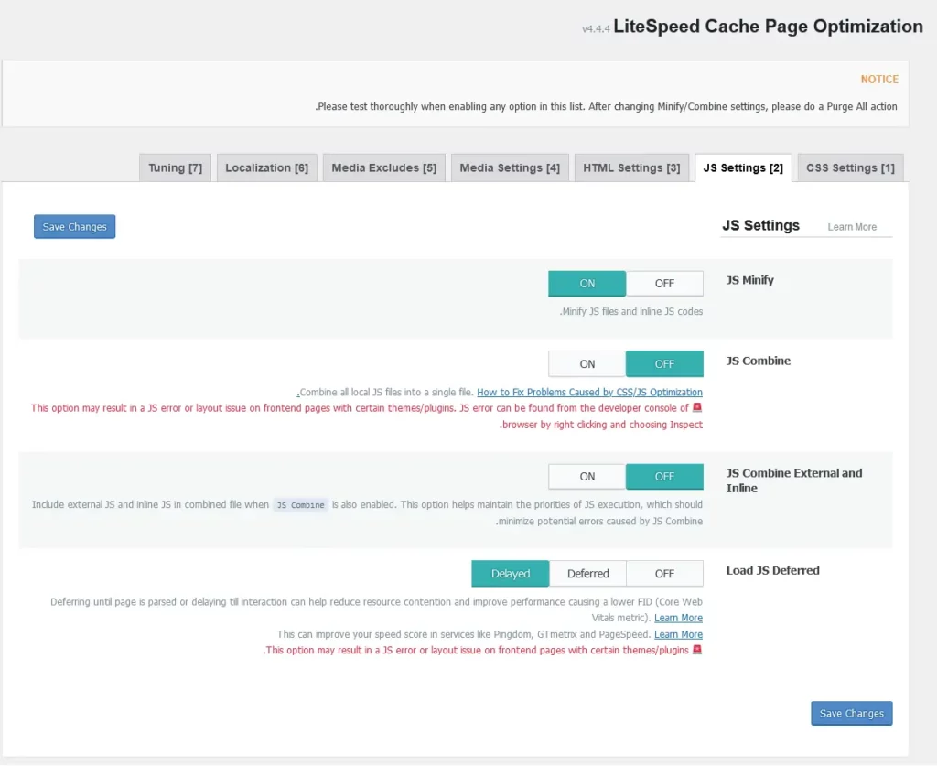Set JS Minify to ON
The width and height of the screenshot is (937, 766).
587,284
